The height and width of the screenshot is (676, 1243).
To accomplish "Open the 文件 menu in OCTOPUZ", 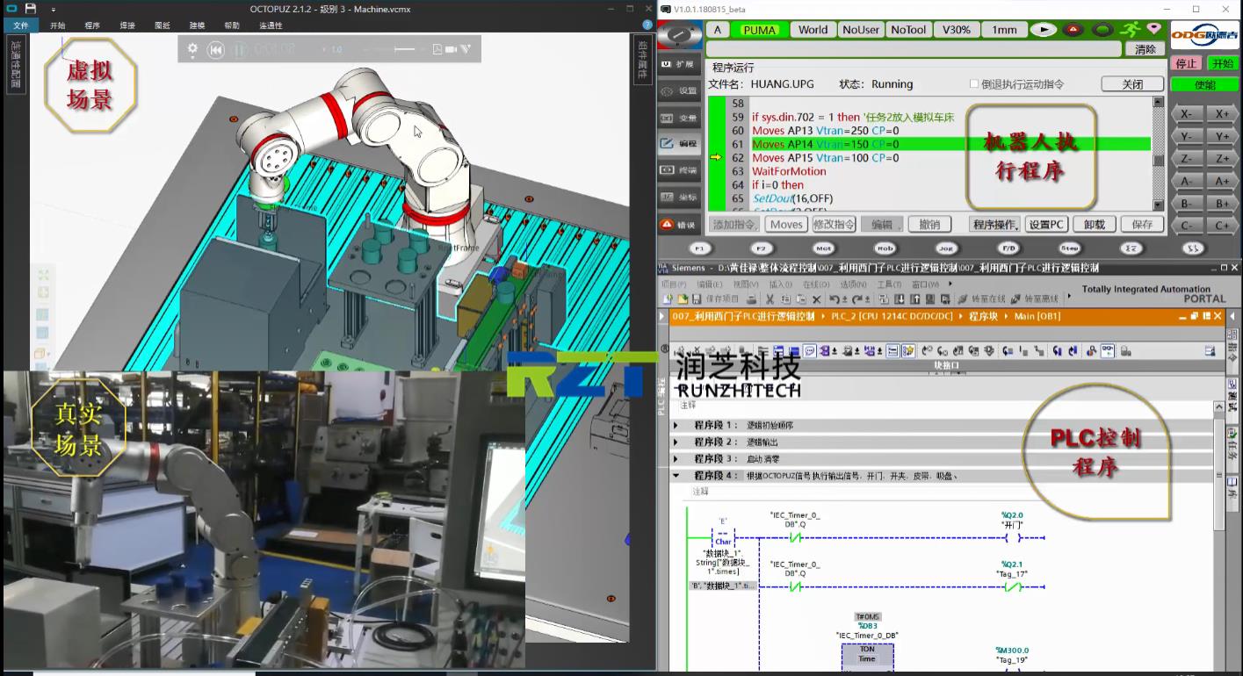I will click(20, 25).
